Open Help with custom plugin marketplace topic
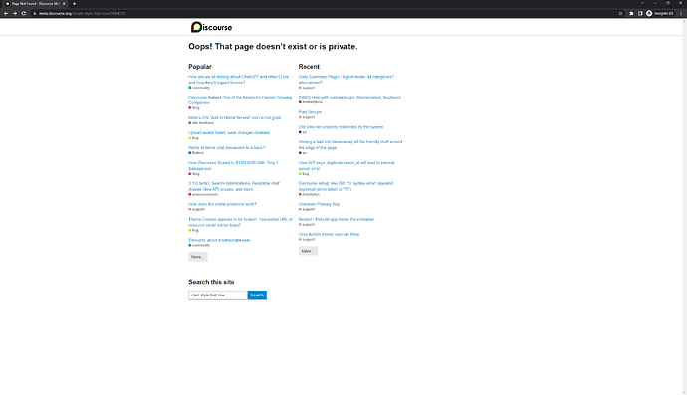 click(x=349, y=98)
